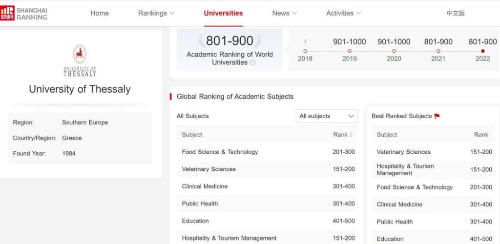Open the All subjects dropdown
The height and width of the screenshot is (244, 500).
pyautogui.click(x=327, y=116)
